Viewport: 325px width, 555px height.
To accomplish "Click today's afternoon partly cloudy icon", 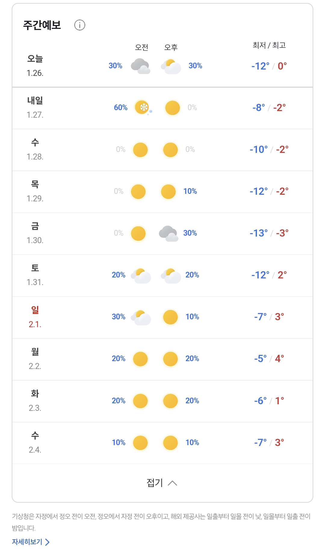I will [x=171, y=66].
